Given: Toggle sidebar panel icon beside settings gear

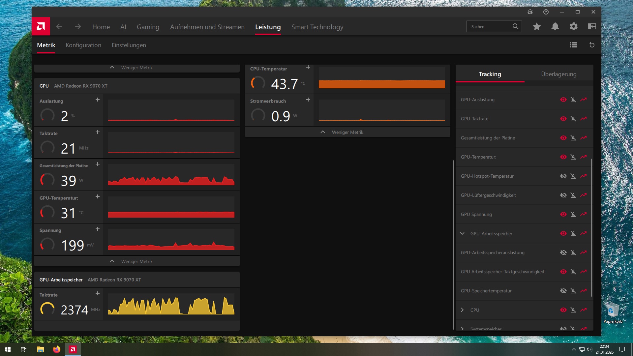Looking at the screenshot, I should [592, 26].
